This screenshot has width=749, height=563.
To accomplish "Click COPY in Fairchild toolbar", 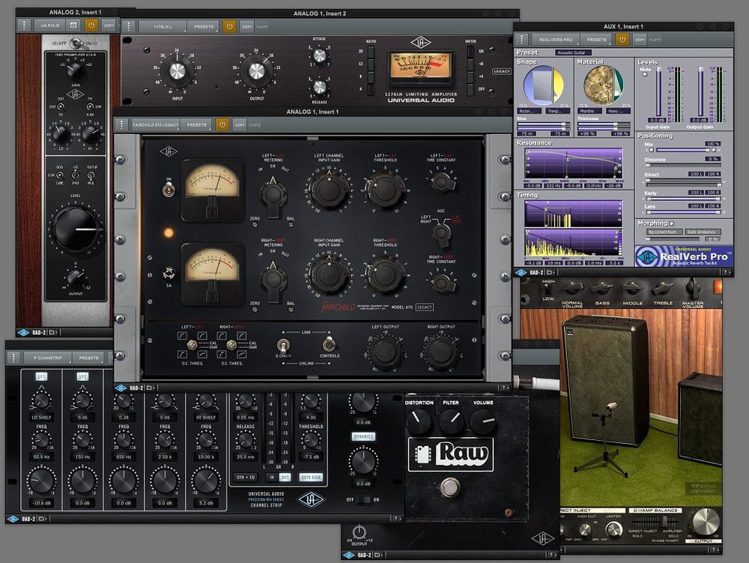I will pyautogui.click(x=240, y=124).
